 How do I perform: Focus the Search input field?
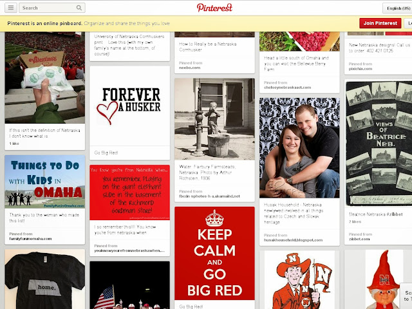tap(52, 8)
